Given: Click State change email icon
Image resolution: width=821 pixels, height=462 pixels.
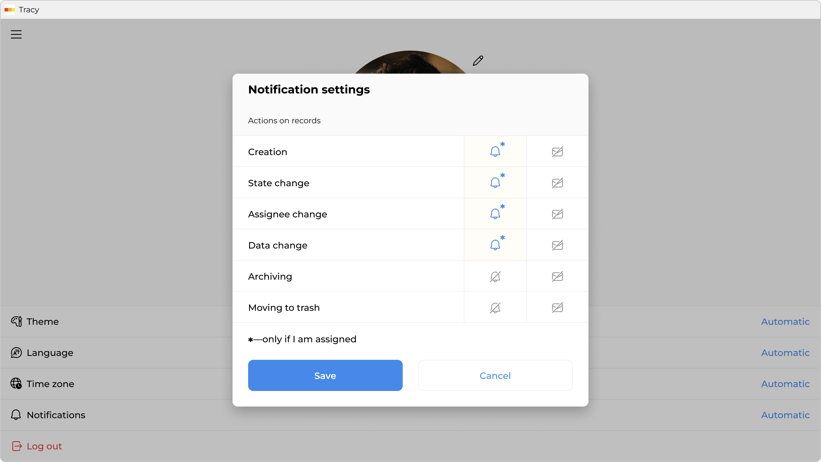Looking at the screenshot, I should click(557, 183).
